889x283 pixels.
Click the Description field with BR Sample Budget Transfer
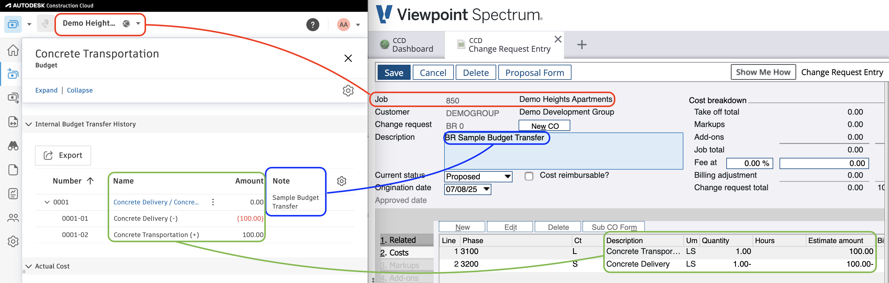(x=563, y=151)
